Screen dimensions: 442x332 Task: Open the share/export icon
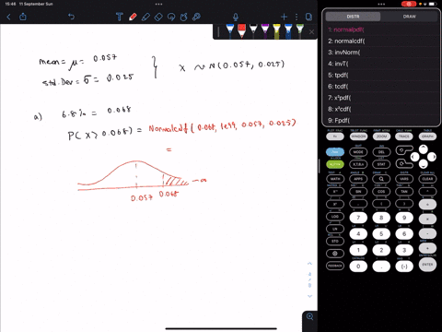coord(23,17)
